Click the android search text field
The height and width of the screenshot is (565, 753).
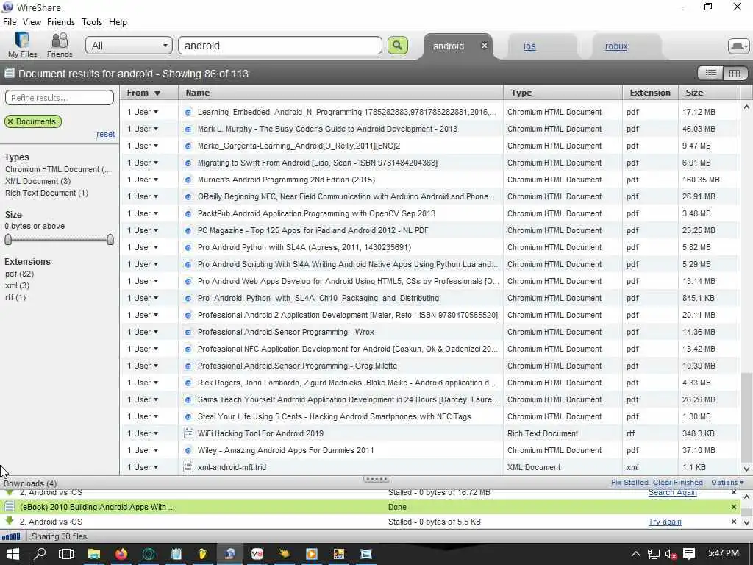click(280, 46)
